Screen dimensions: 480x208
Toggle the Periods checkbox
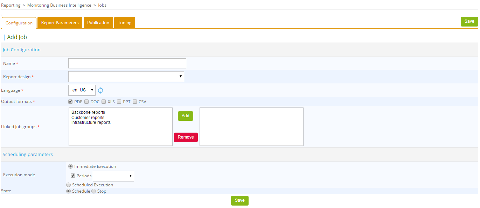(73, 176)
